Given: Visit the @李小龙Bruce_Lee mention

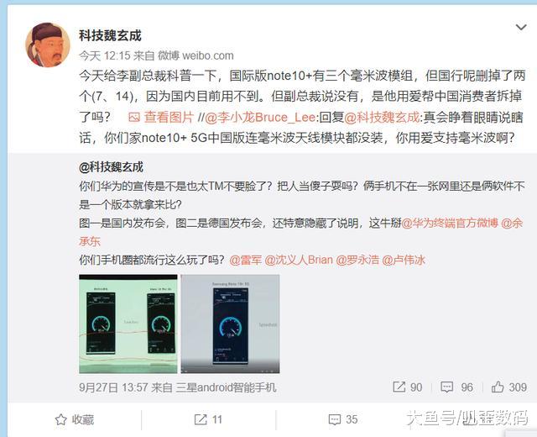Looking at the screenshot, I should [x=260, y=118].
